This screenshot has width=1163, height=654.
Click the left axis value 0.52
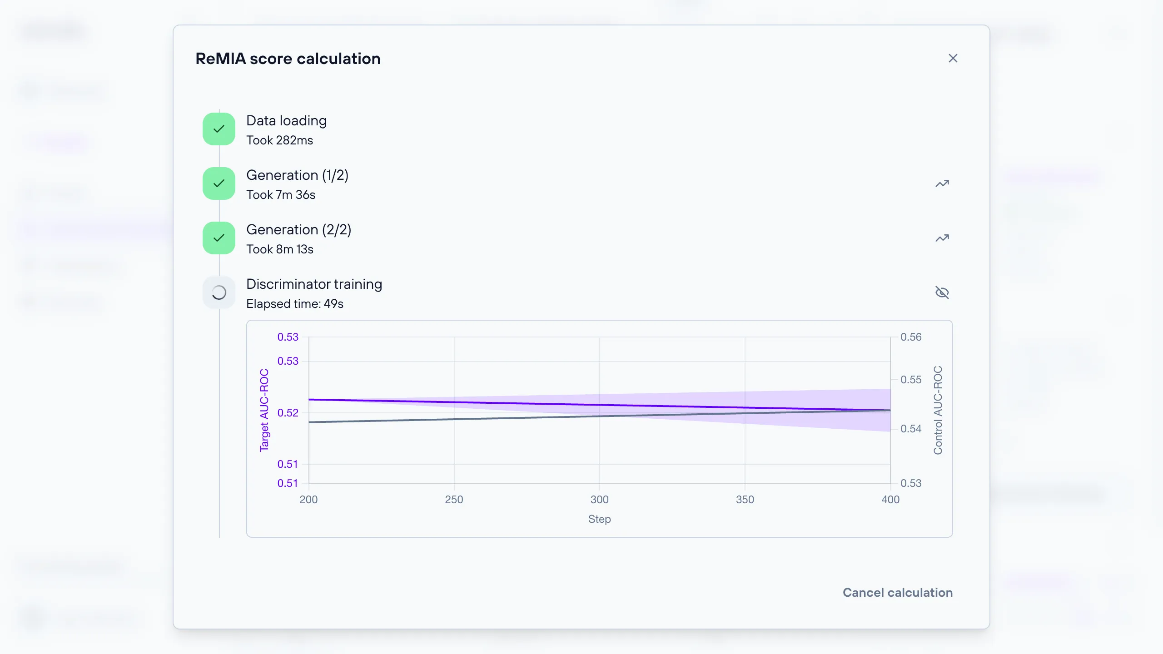288,413
